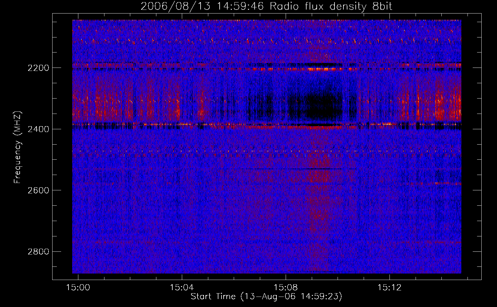
Task: Click the 15:00 time tick label
Action: point(78,288)
